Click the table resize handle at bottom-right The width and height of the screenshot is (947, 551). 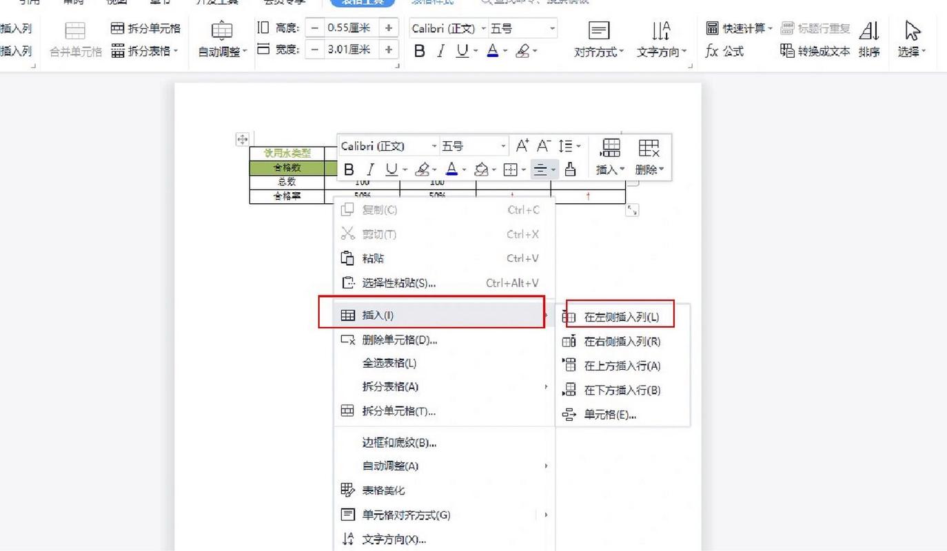tap(632, 211)
